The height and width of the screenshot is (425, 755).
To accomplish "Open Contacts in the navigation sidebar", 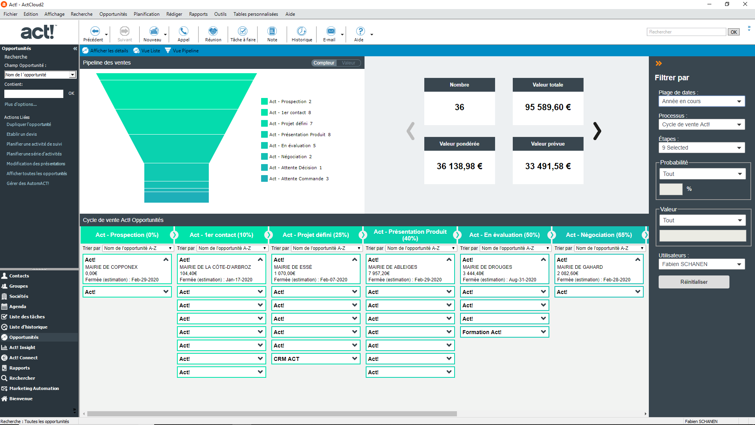I will pyautogui.click(x=19, y=276).
